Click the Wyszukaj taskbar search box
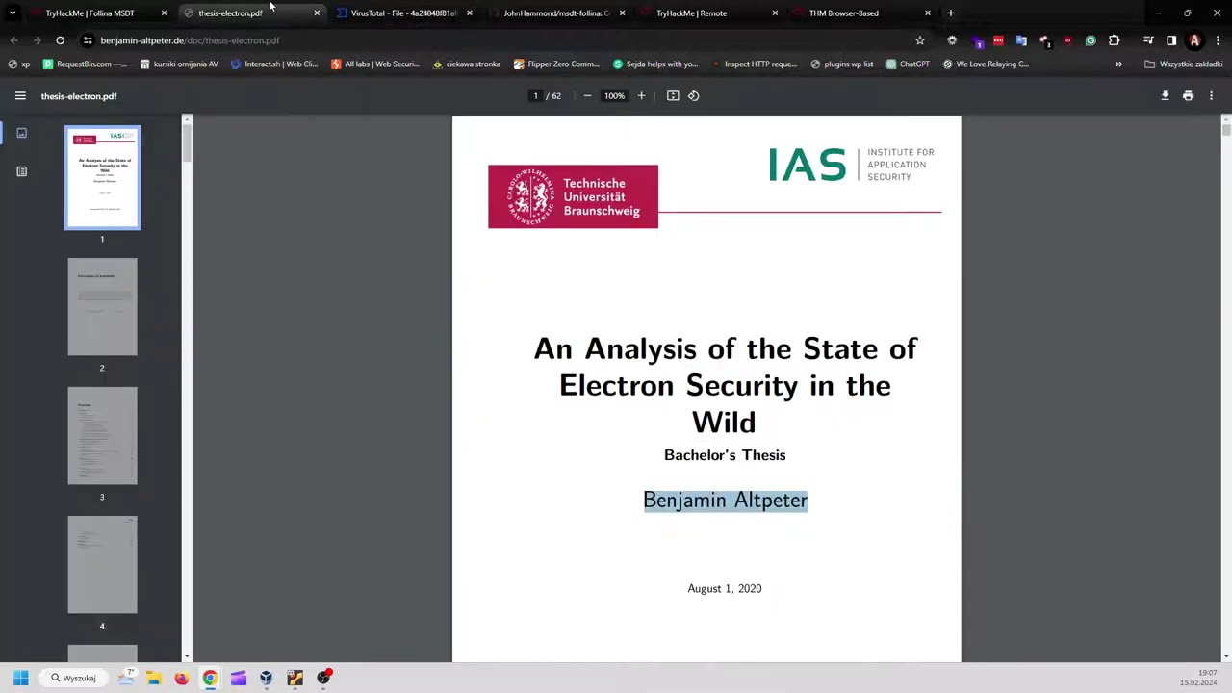Screen dimensions: 1232x693 pyautogui.click(x=73, y=679)
